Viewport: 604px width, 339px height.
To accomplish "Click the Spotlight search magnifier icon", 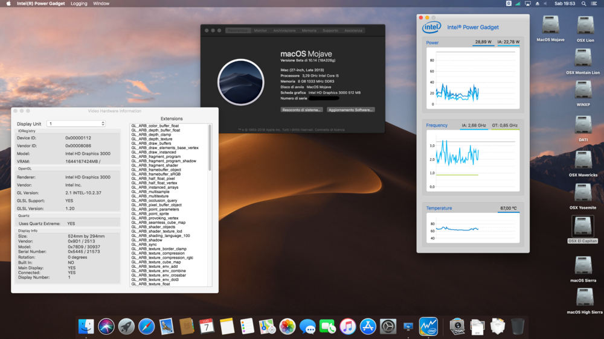I will point(583,4).
